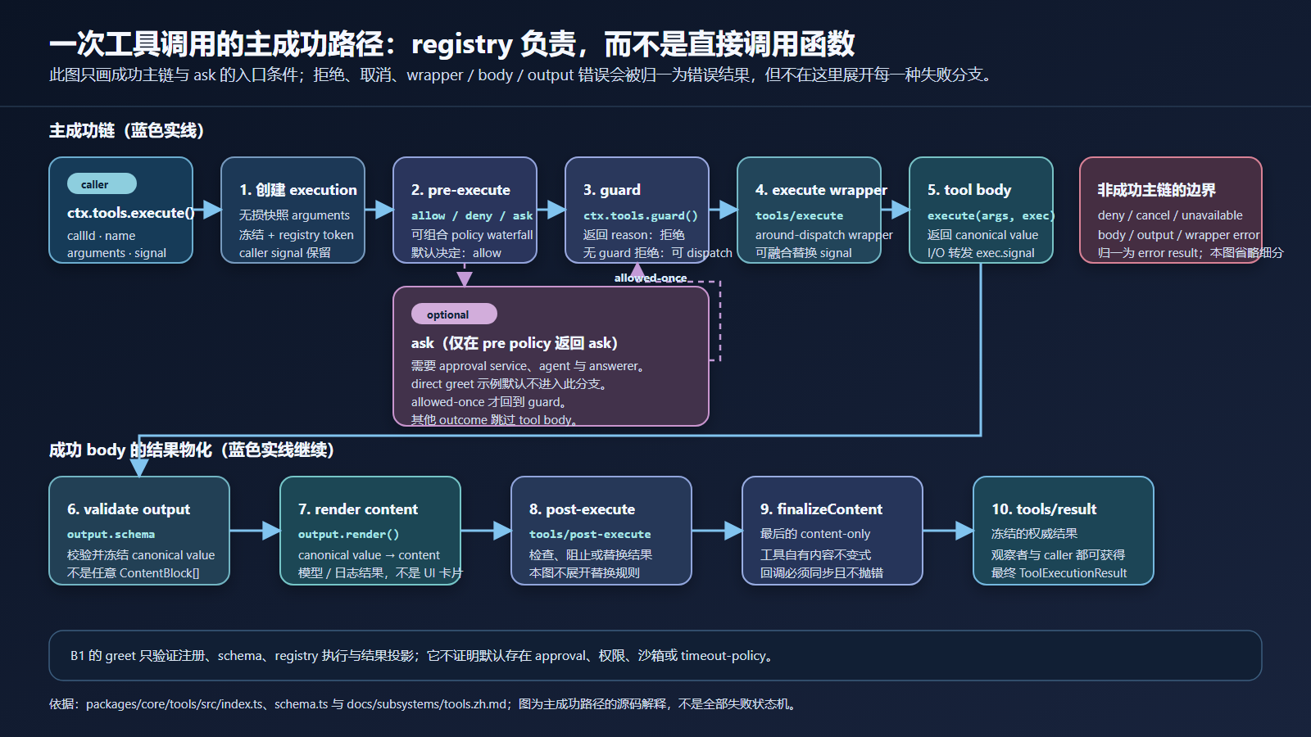The image size is (1311, 737).
Task: Click 'tools/execute' code text
Action: click(x=799, y=215)
